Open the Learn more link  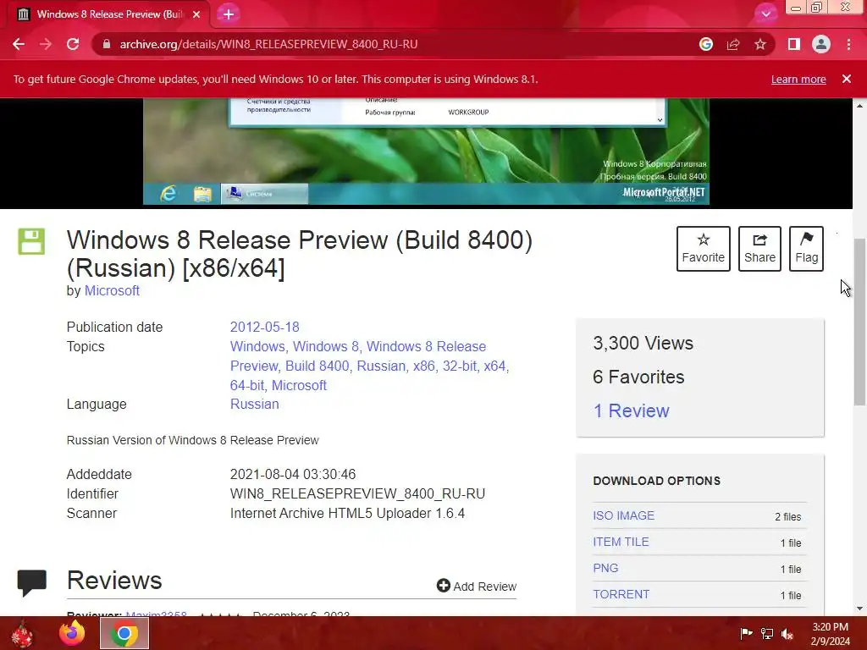(798, 79)
